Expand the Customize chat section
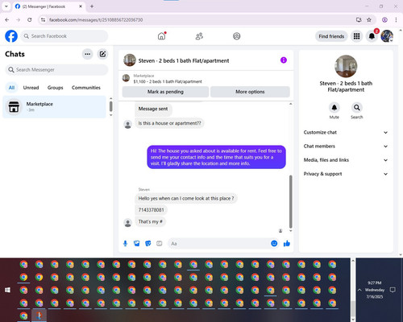This screenshot has height=322, width=403. 346,132
